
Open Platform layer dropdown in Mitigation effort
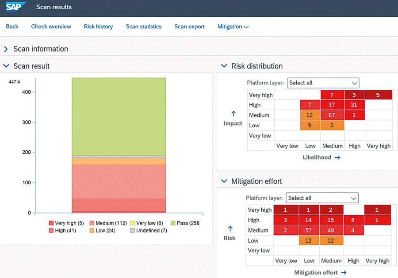point(322,198)
